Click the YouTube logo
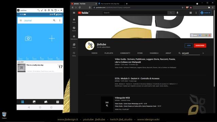The width and height of the screenshot is (217, 122). tap(83, 13)
